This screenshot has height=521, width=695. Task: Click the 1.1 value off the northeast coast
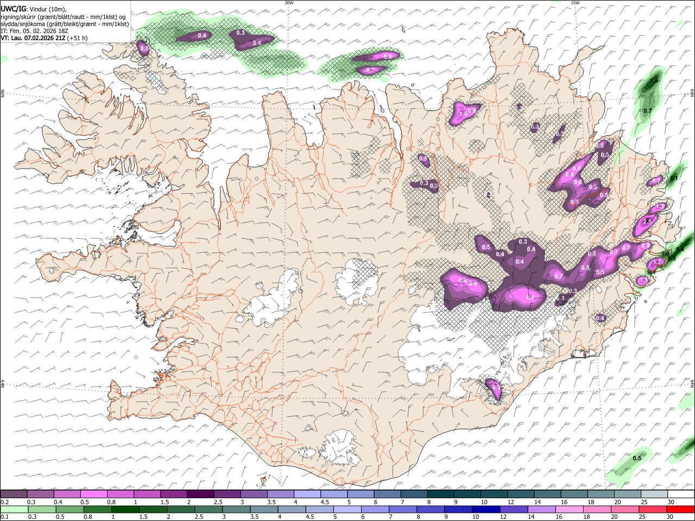pyautogui.click(x=674, y=178)
